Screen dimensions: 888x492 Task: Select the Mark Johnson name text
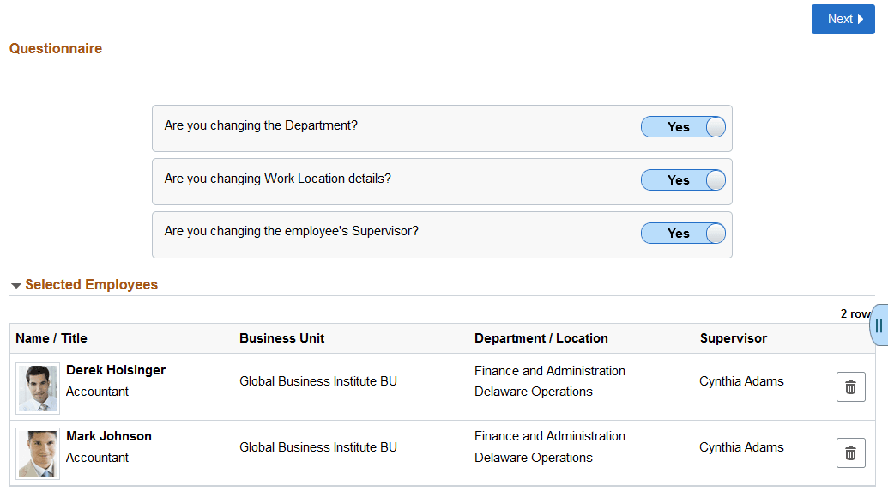[109, 436]
